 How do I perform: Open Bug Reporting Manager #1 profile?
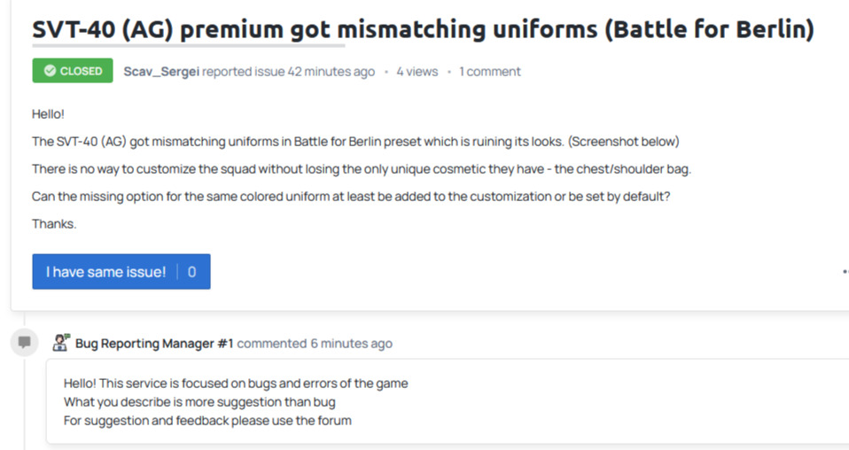[154, 344]
